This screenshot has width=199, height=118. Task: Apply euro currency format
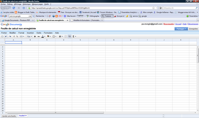tap(14, 37)
